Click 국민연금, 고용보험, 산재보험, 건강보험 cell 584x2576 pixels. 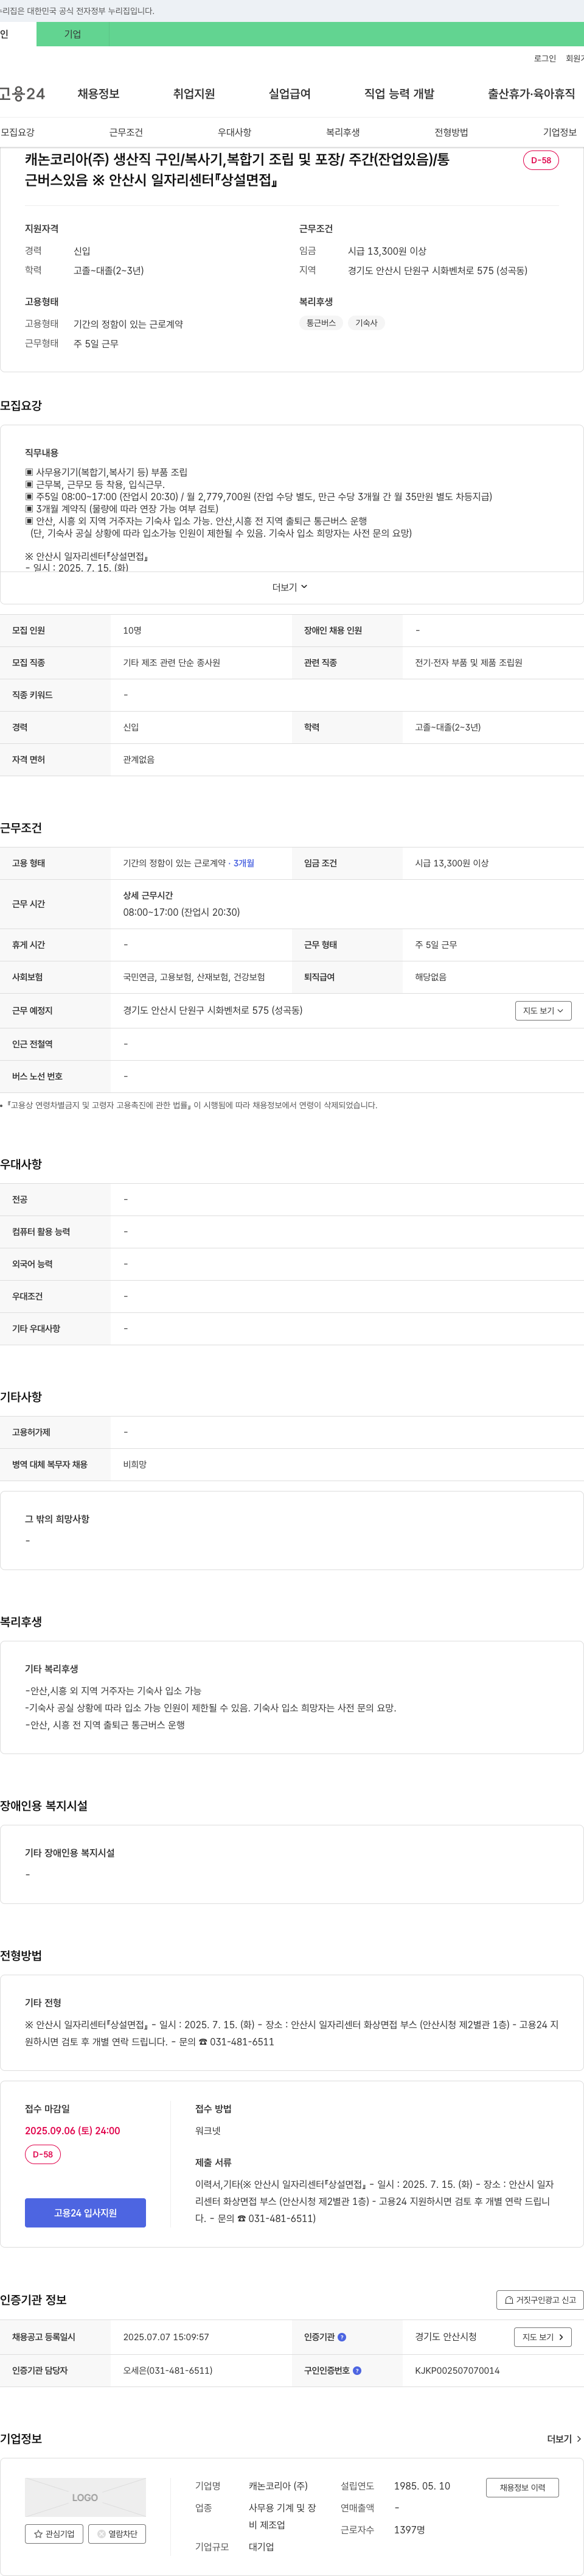(x=193, y=977)
